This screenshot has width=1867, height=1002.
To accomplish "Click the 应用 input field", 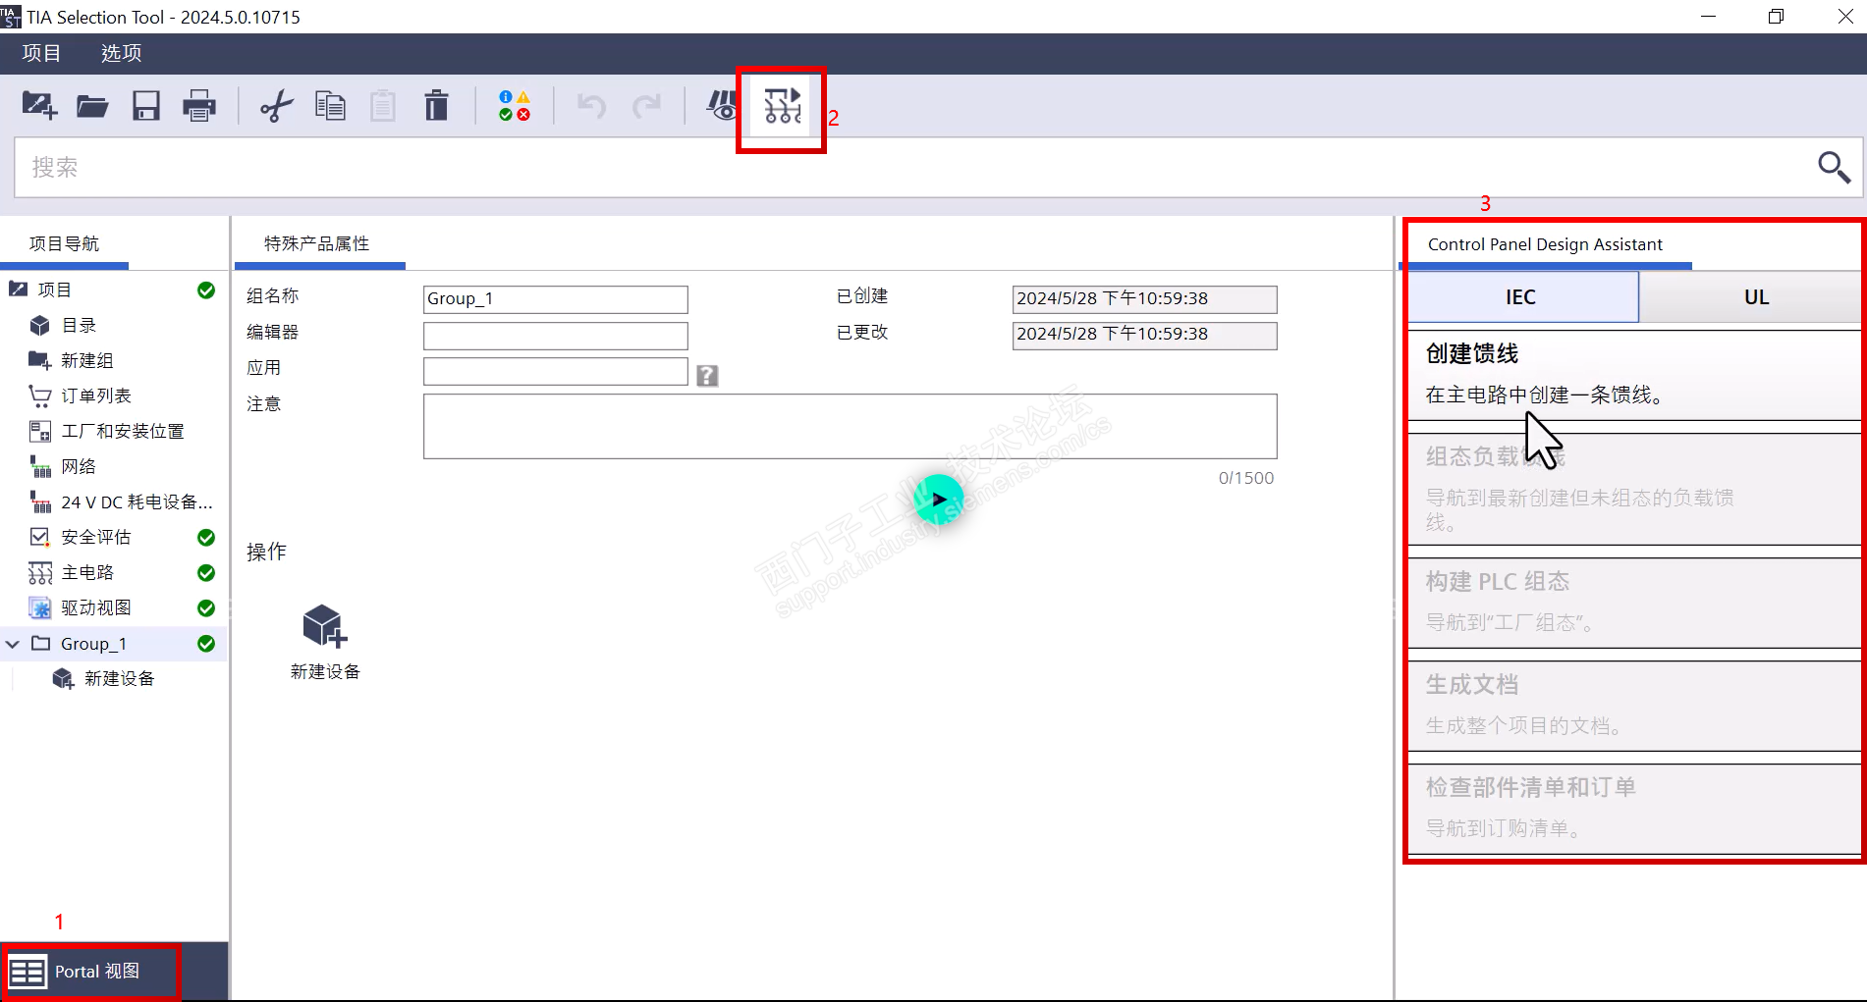I will [x=556, y=371].
